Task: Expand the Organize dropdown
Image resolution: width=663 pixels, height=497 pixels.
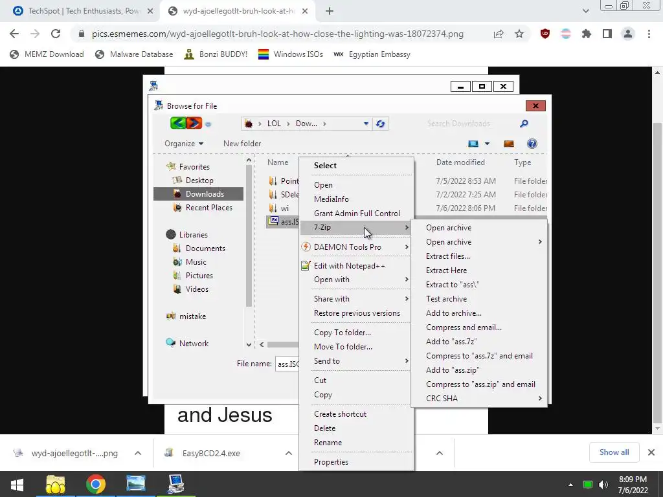Action: coord(184,144)
